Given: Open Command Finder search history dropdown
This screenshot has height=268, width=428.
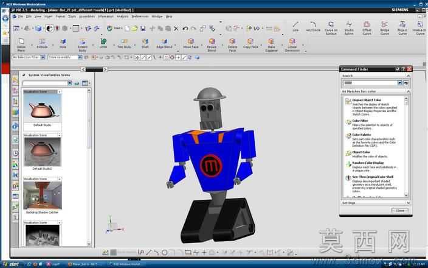Looking at the screenshot, I should coord(399,83).
